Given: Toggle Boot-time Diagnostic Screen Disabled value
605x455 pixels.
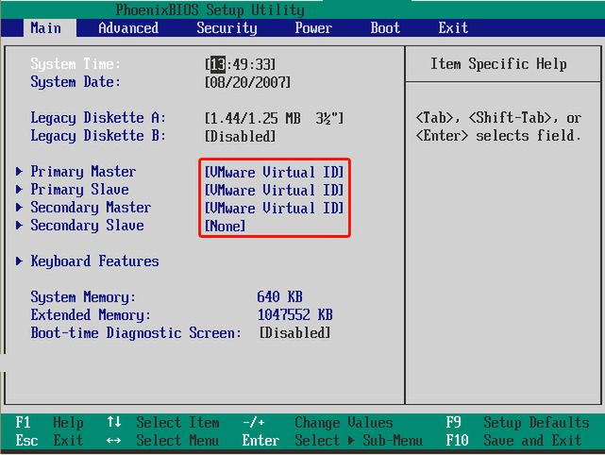Looking at the screenshot, I should coord(294,332).
